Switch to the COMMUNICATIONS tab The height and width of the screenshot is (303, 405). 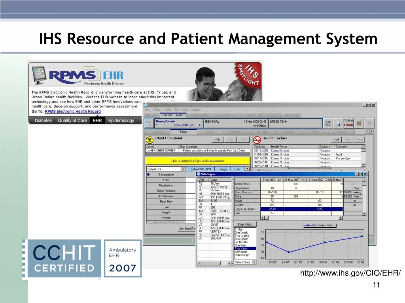225,116
